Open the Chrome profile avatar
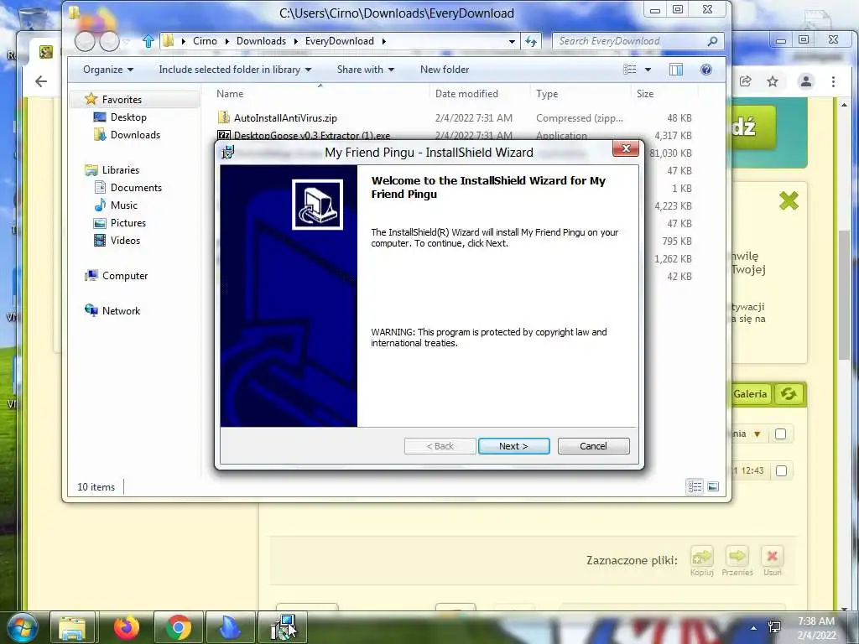Image resolution: width=859 pixels, height=644 pixels. tap(806, 81)
